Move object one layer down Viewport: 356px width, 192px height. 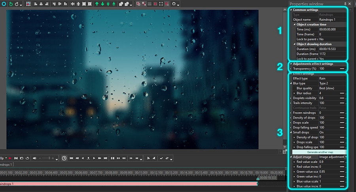[x=102, y=4]
